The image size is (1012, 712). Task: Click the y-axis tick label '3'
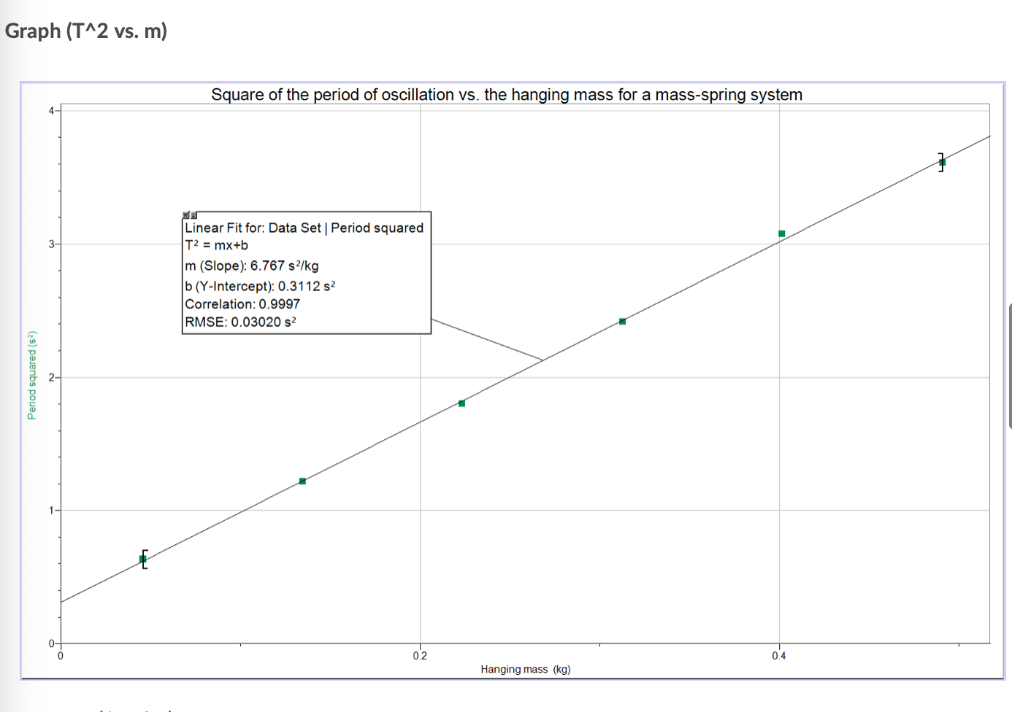click(x=51, y=244)
